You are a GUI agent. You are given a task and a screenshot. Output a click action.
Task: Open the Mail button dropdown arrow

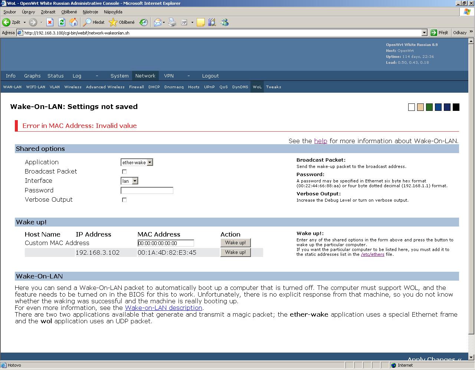[x=164, y=22]
